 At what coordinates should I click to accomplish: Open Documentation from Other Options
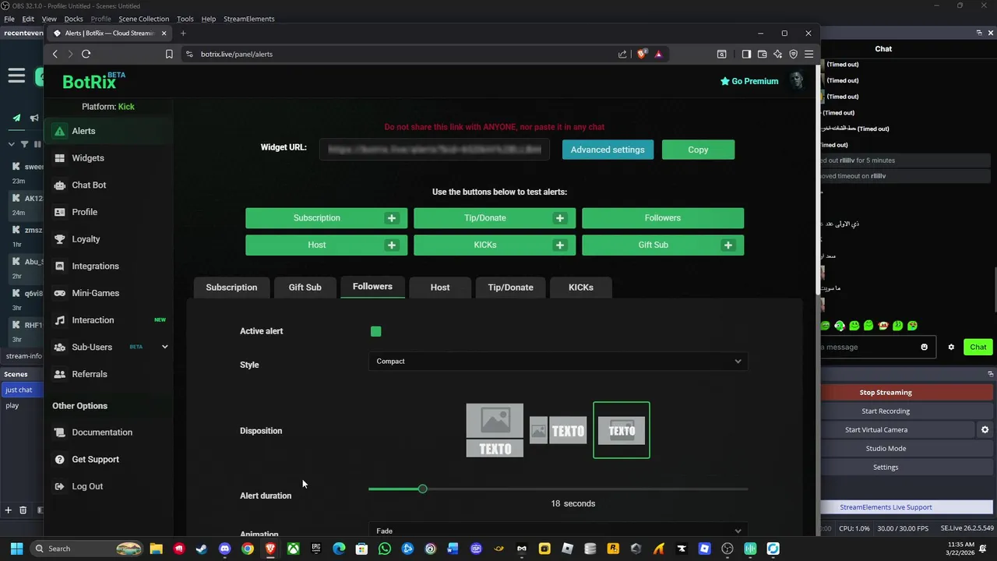pos(109,432)
